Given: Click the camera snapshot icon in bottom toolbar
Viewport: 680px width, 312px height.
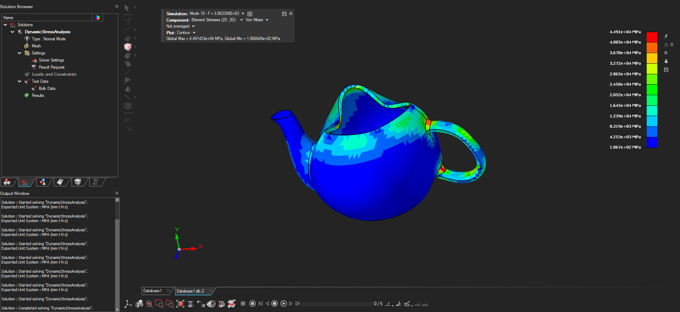Looking at the screenshot, I should coord(139,304).
